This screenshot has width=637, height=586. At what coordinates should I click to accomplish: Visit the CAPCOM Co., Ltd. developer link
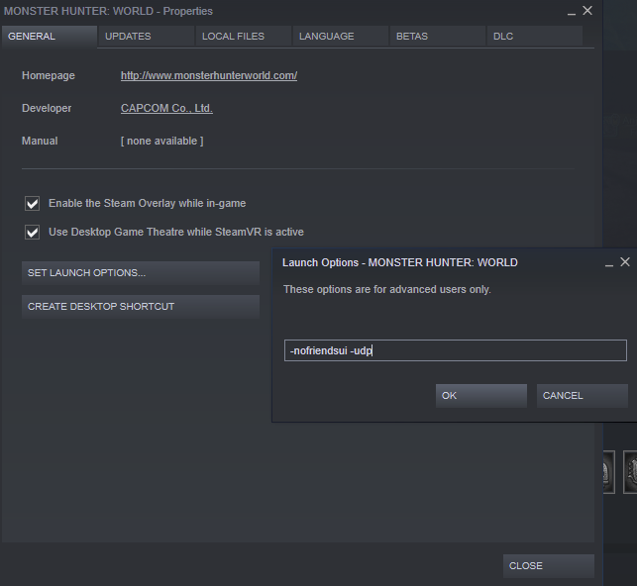point(166,108)
